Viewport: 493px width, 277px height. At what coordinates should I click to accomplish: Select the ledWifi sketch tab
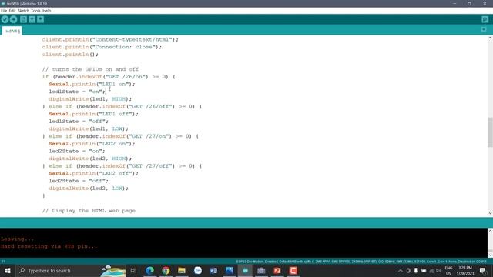pos(12,31)
